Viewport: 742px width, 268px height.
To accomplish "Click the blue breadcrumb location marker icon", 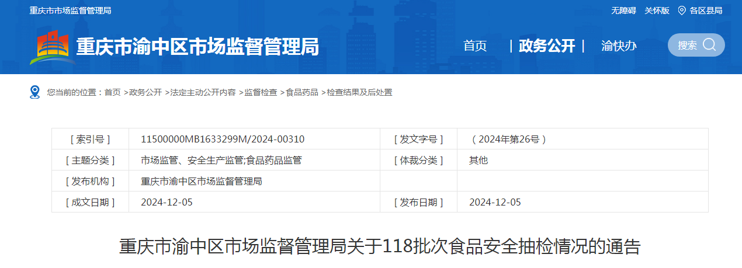I will coord(34,92).
